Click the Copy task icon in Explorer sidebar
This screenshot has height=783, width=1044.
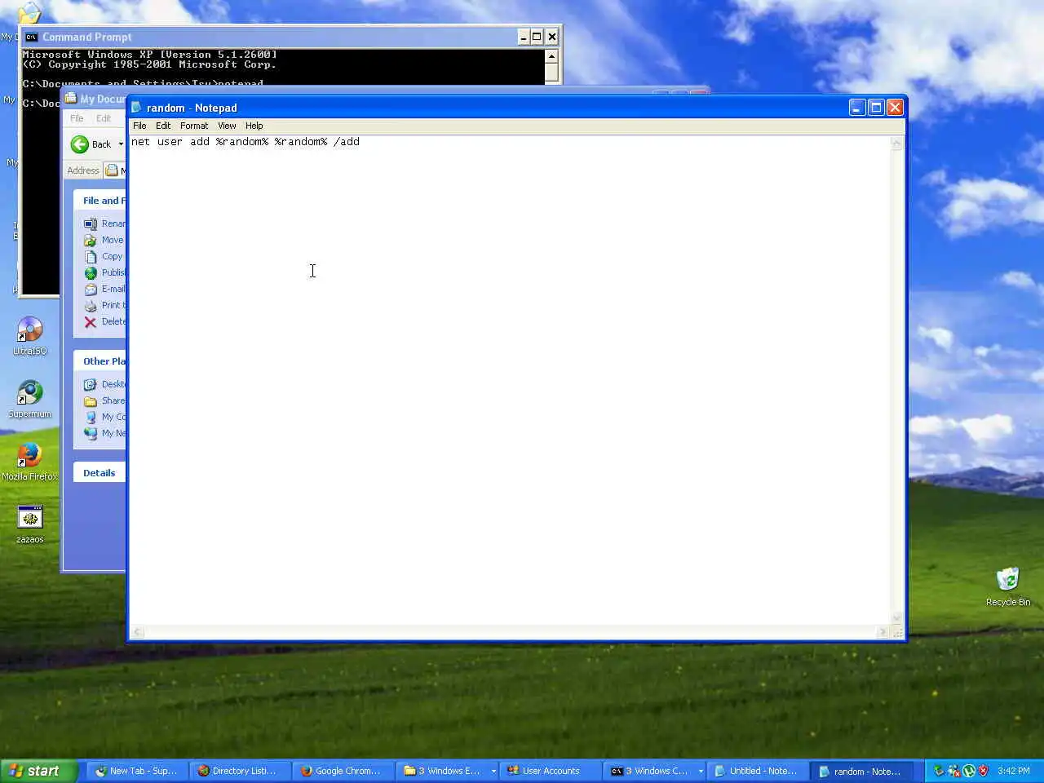point(91,256)
